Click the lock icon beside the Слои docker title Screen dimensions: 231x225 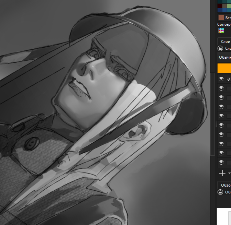point(220,48)
